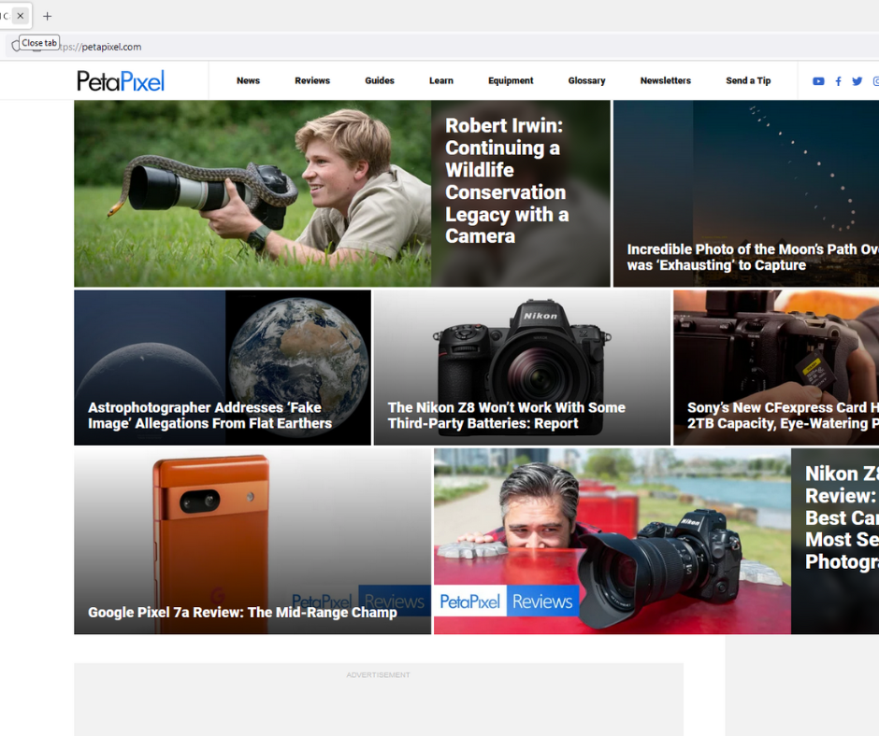Open Nikon Z8 third-party batteries report
879x736 pixels.
point(506,415)
